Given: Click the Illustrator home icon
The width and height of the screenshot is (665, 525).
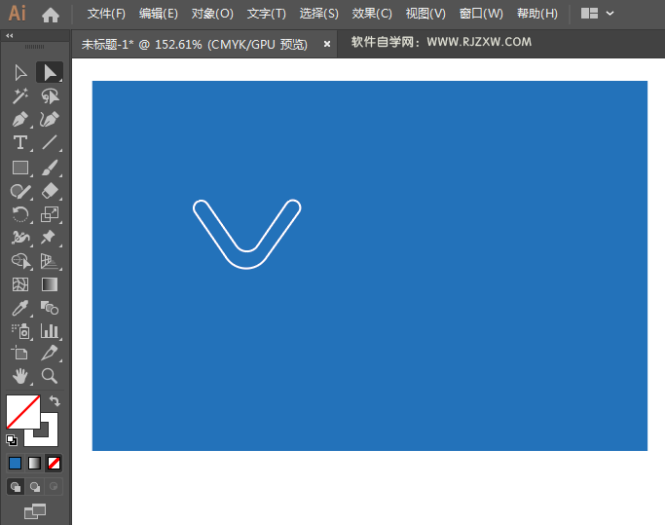Looking at the screenshot, I should 51,16.
